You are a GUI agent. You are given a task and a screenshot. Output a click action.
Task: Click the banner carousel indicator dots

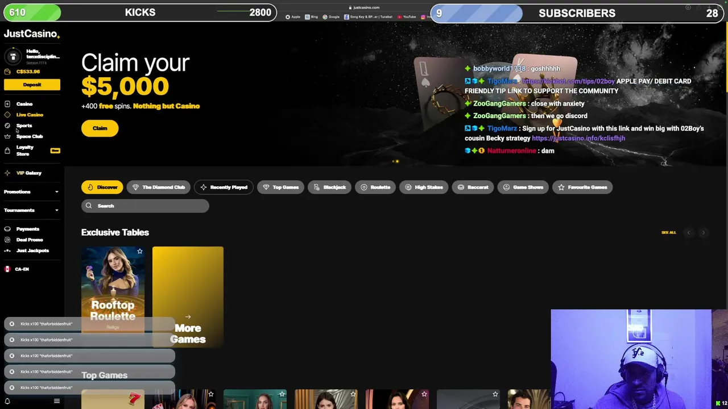click(395, 161)
